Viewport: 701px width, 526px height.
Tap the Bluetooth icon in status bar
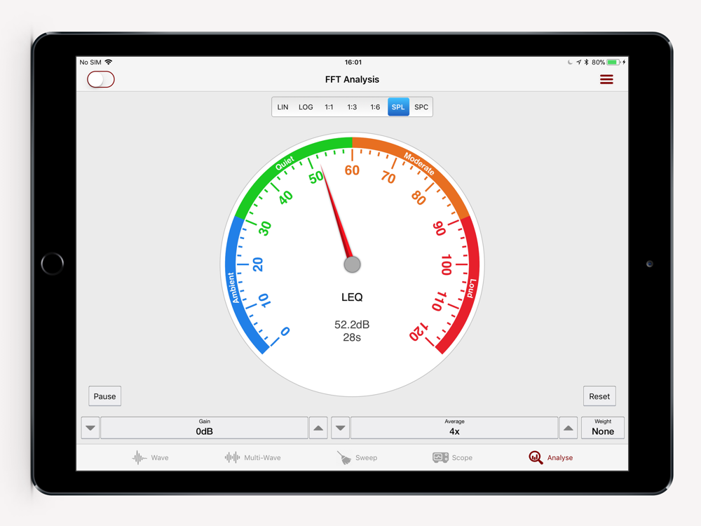click(586, 62)
